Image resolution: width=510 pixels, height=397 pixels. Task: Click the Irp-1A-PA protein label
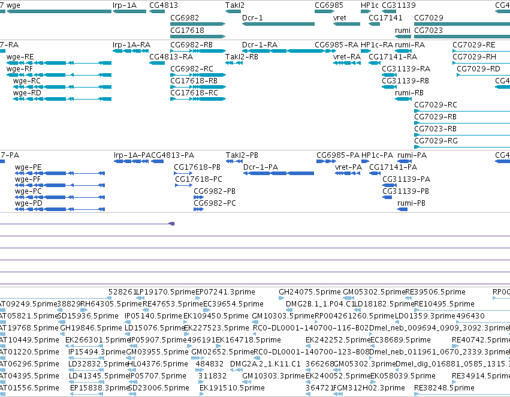pyautogui.click(x=132, y=155)
